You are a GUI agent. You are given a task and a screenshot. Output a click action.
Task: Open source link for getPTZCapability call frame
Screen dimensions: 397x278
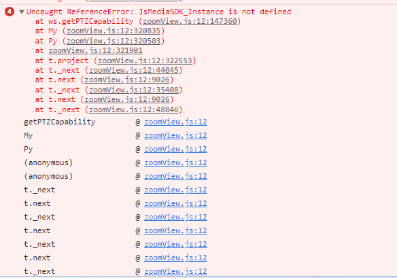175,122
